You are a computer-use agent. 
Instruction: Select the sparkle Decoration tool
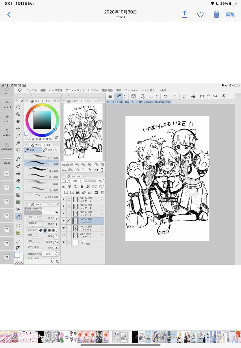[18, 188]
